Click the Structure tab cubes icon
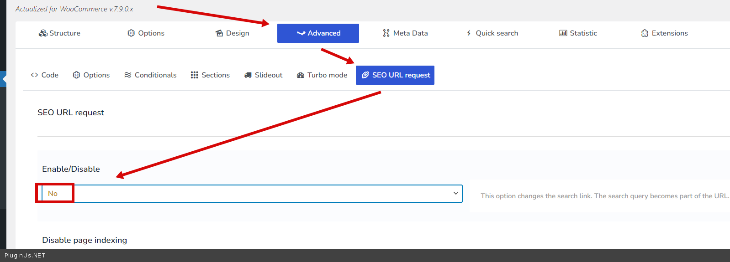This screenshot has height=262, width=730. 43,33
